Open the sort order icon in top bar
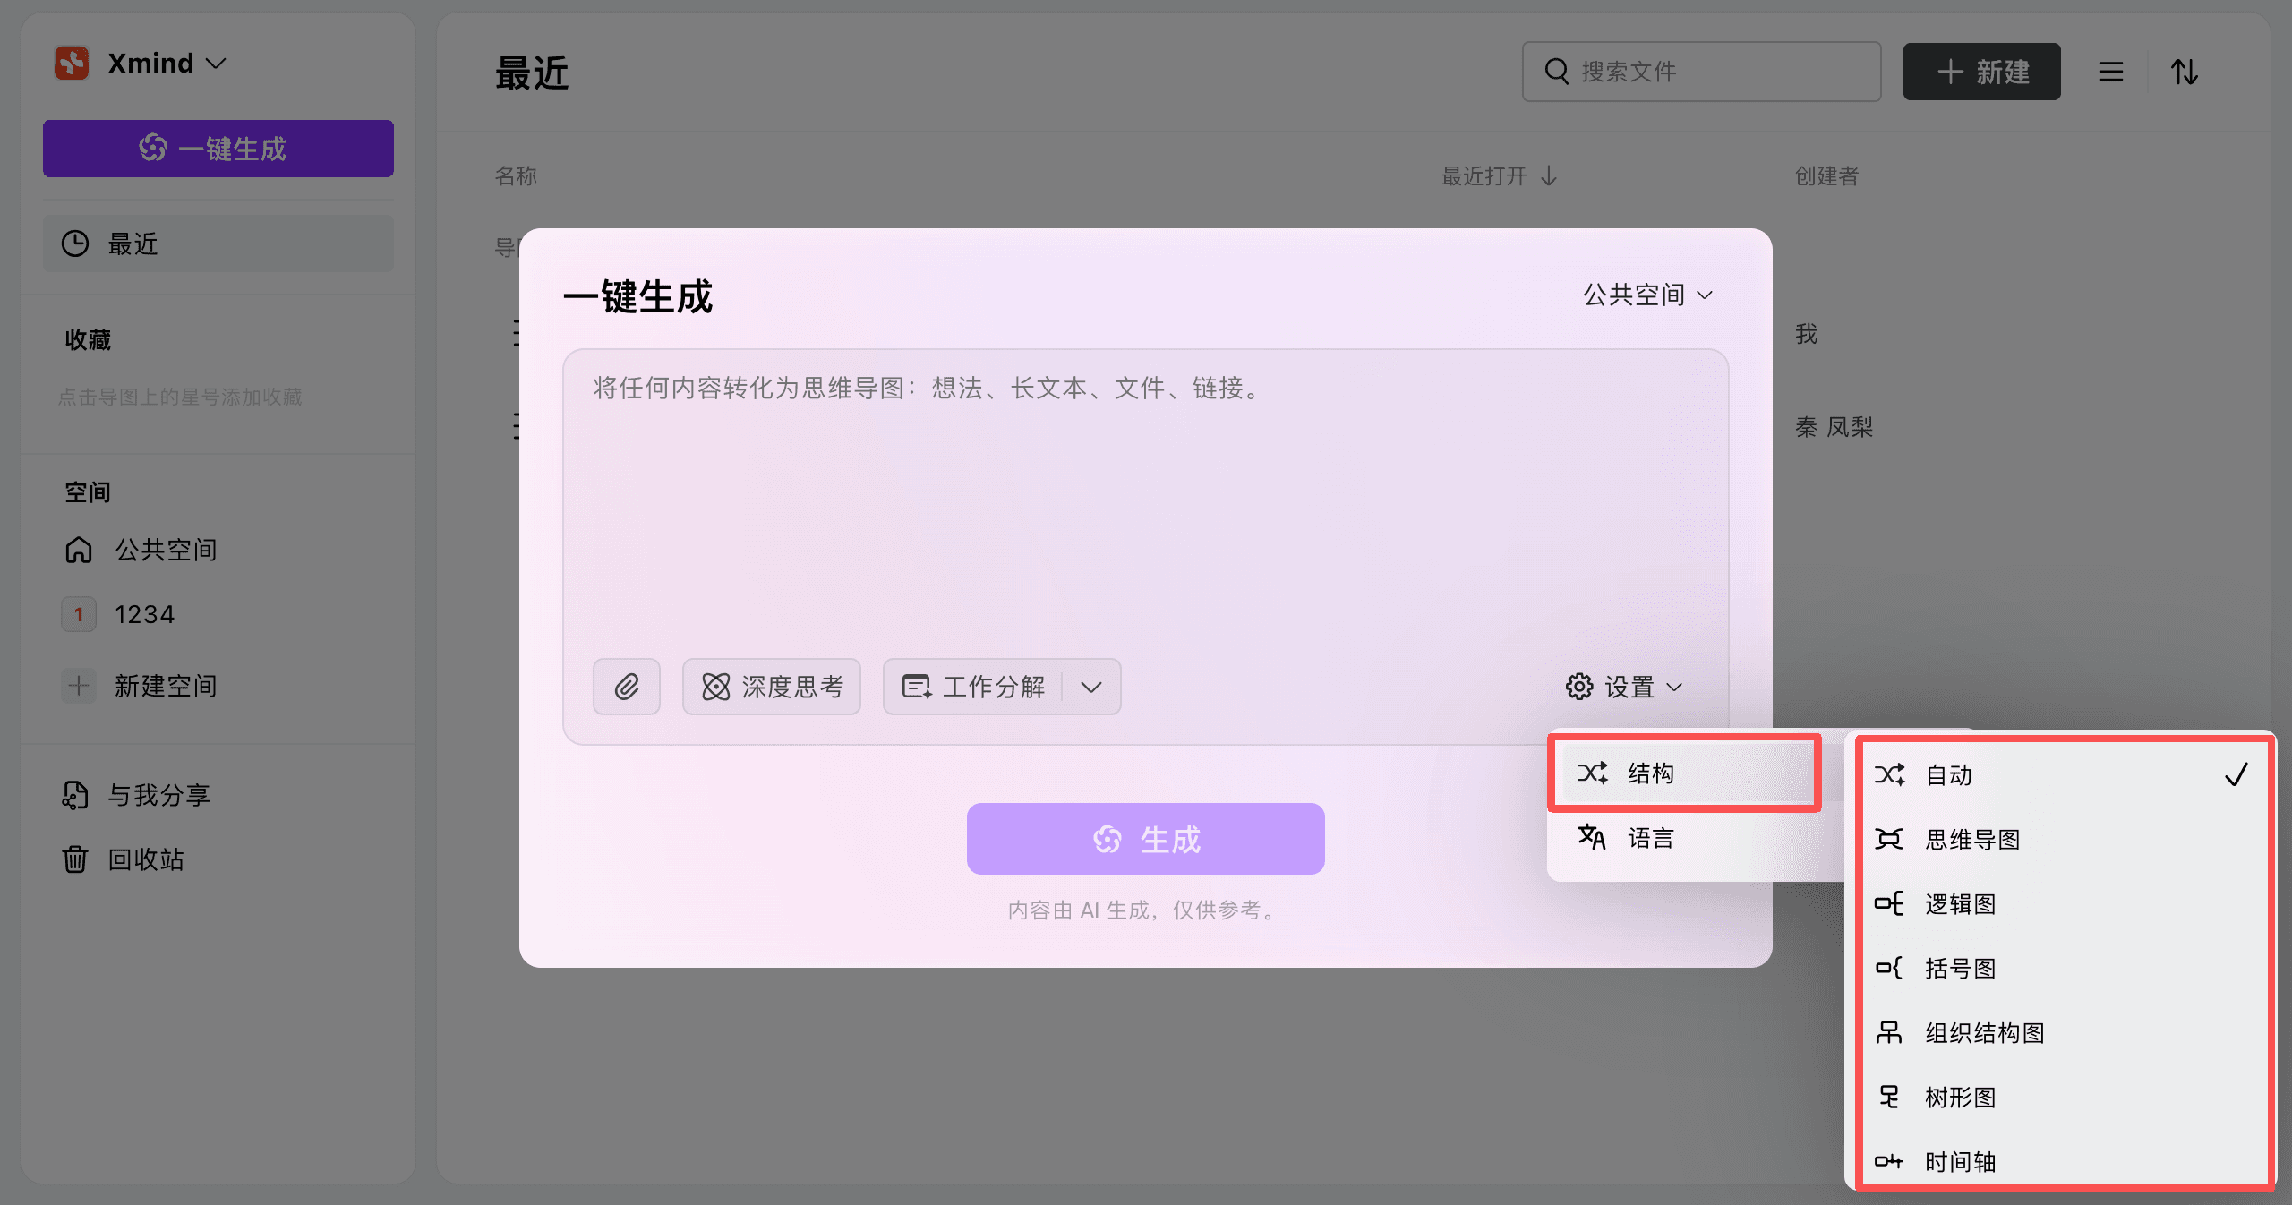Viewport: 2292px width, 1205px height. (x=2185, y=72)
